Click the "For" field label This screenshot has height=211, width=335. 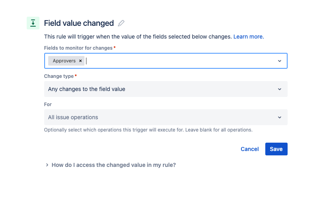48,104
